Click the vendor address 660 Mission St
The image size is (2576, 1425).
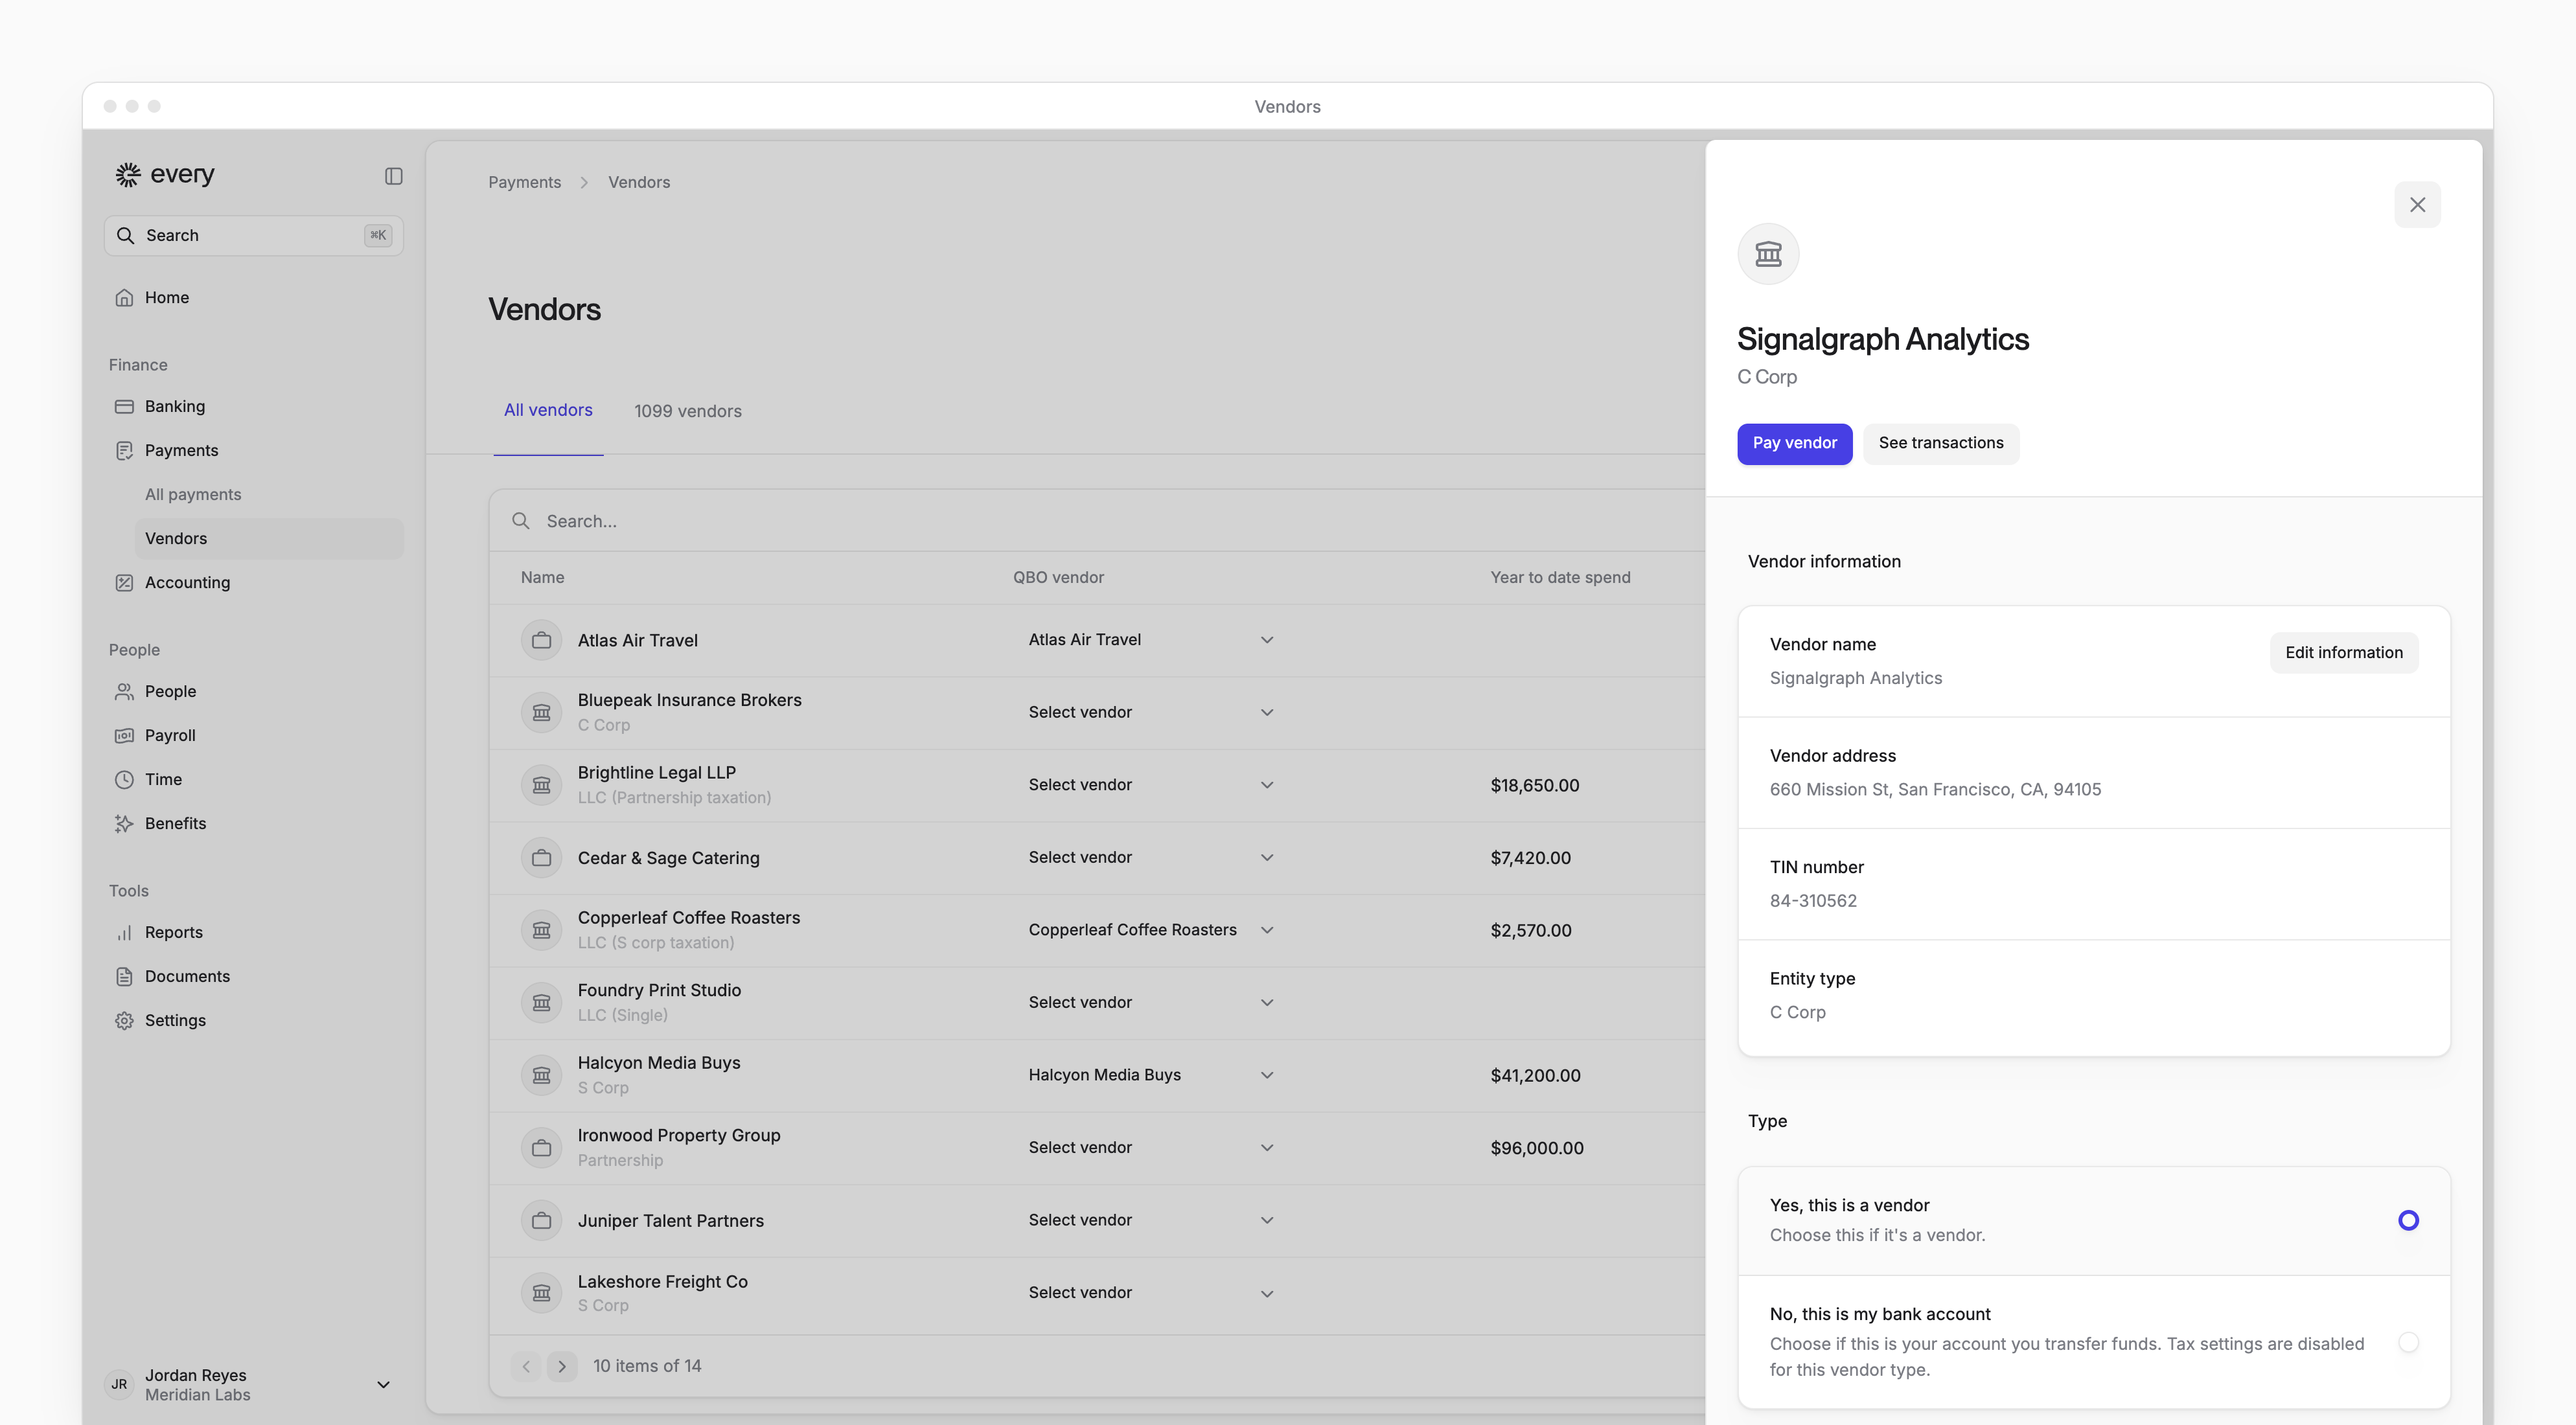click(x=1935, y=789)
